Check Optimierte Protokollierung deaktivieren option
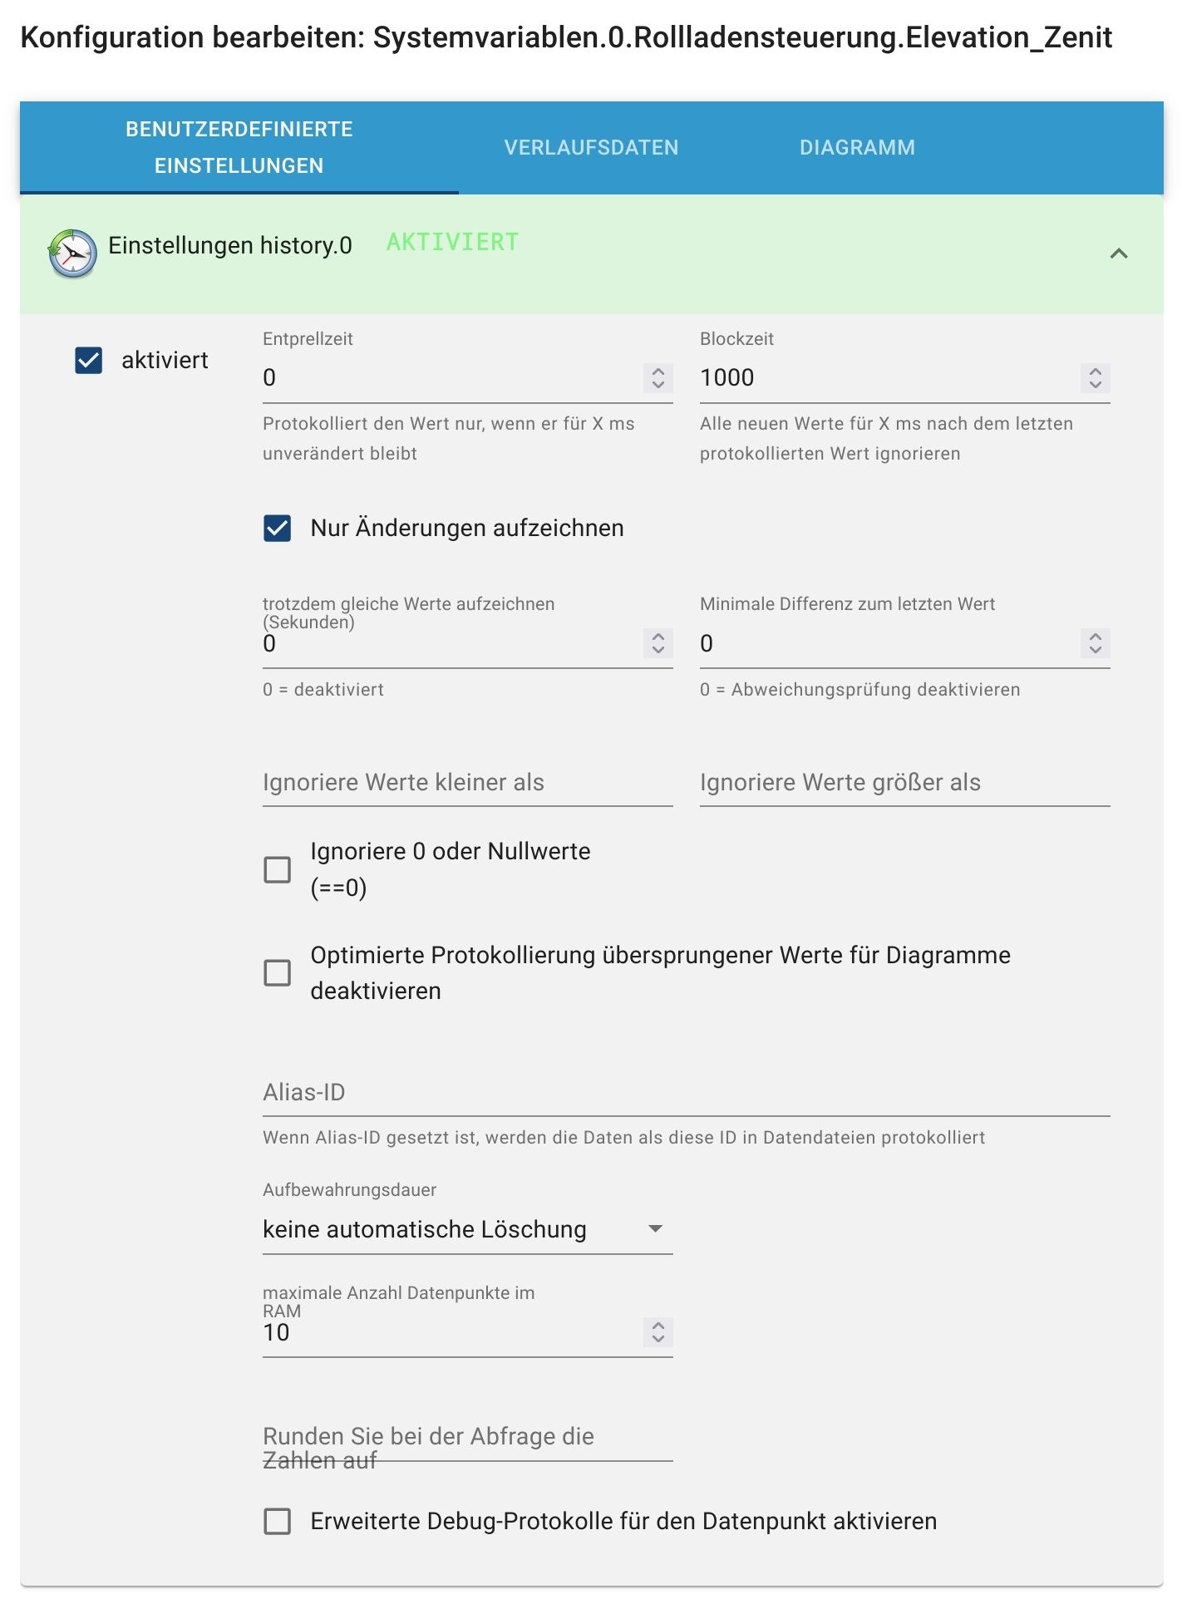 pos(277,972)
